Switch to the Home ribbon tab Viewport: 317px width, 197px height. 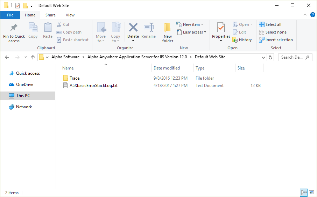click(30, 15)
